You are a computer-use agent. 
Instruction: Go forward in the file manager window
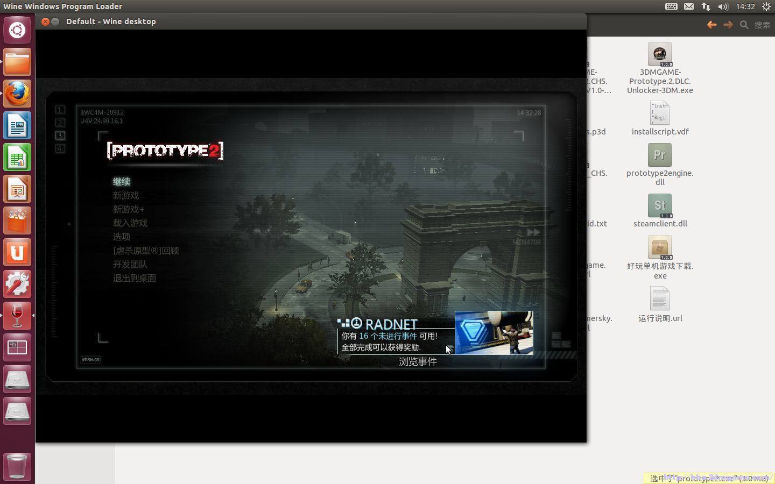tap(728, 25)
